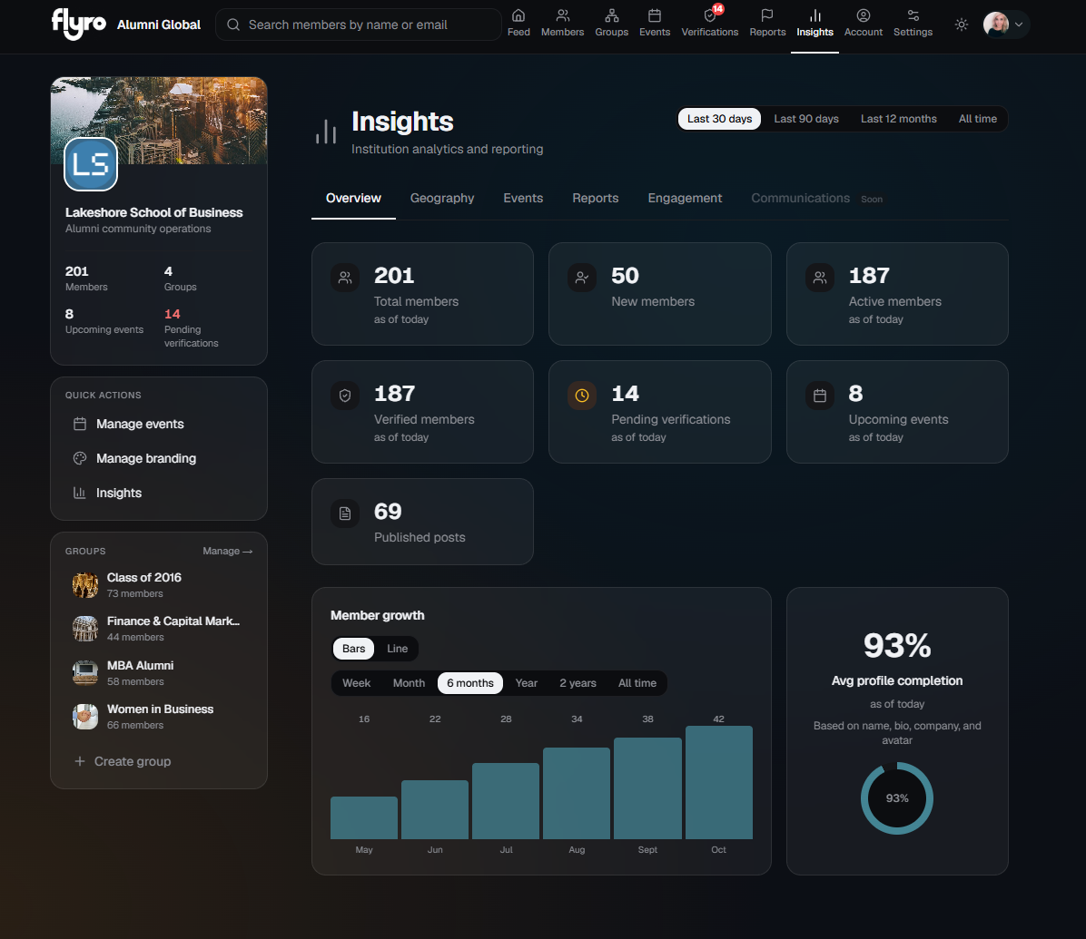Click the Insights page header chart icon

pyautogui.click(x=325, y=131)
